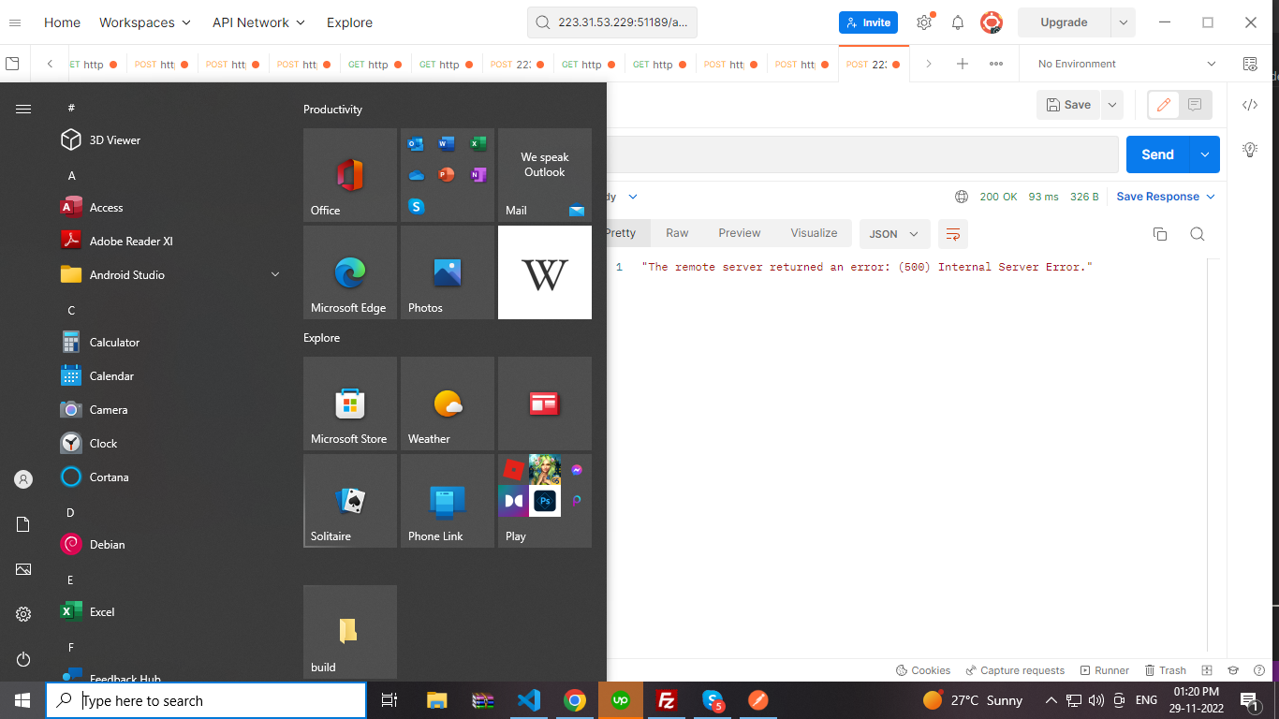
Task: Click the wrap lines icon in response toolbar
Action: [x=952, y=234]
